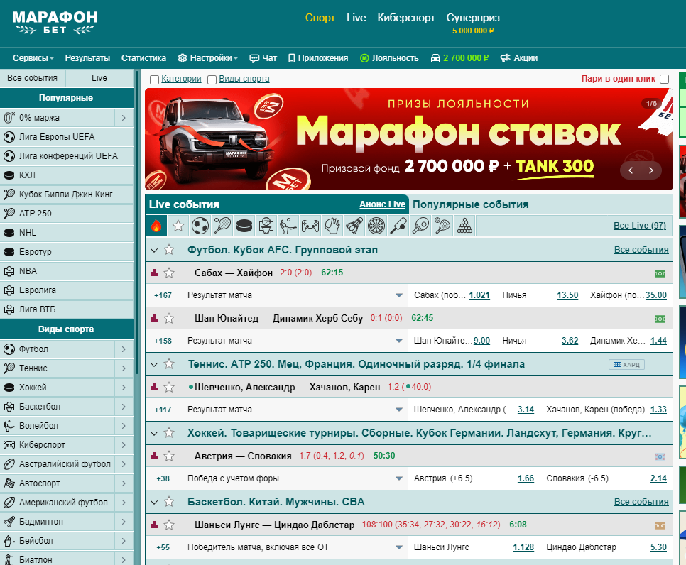Select the sidebar Все события tab
Image resolution: width=686 pixels, height=565 pixels.
(x=33, y=78)
